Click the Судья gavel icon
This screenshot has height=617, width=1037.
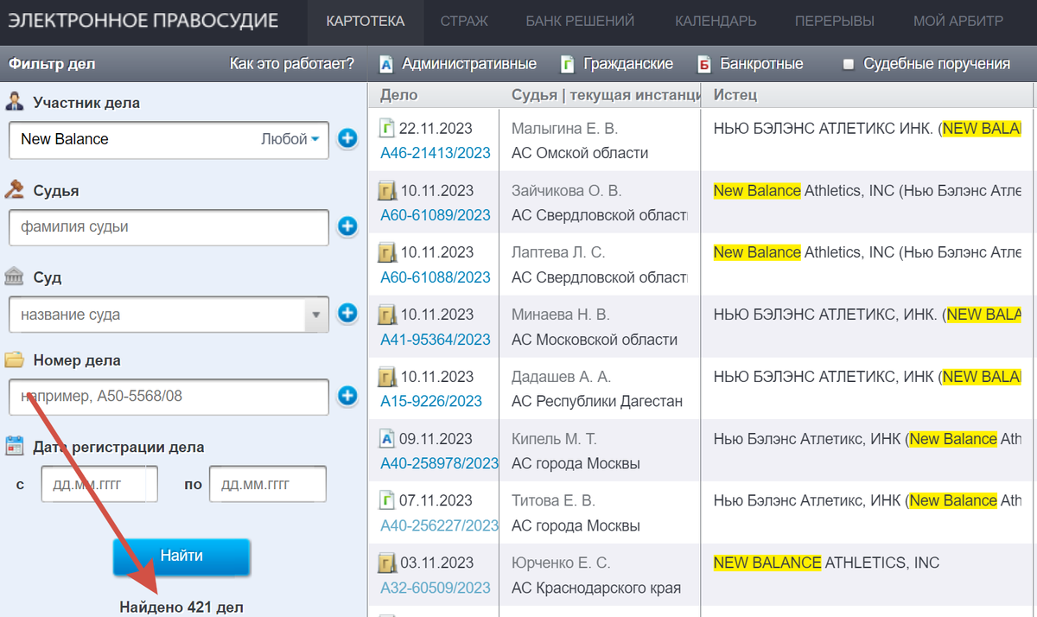tap(14, 190)
